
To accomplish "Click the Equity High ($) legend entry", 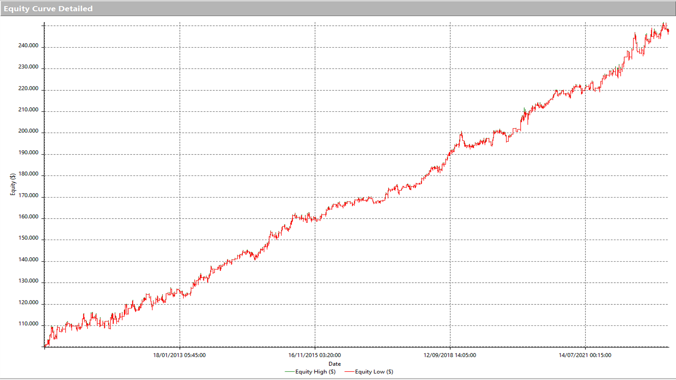I will tap(315, 372).
